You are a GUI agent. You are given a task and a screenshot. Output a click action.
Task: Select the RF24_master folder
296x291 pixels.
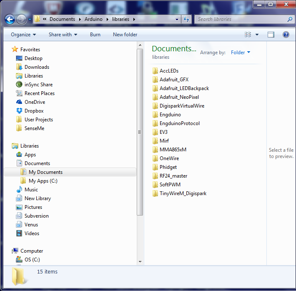point(170,176)
